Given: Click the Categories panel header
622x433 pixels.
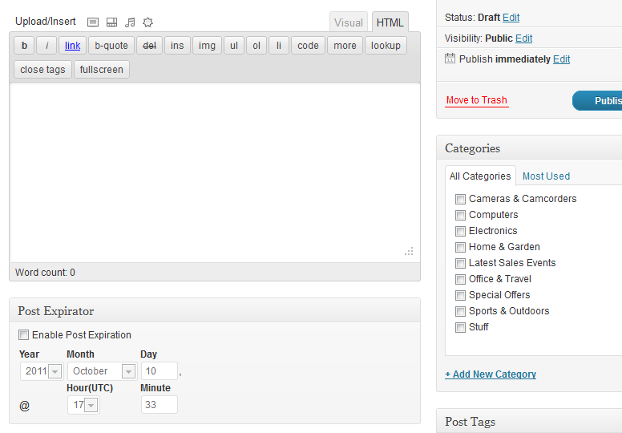Looking at the screenshot, I should [x=529, y=148].
